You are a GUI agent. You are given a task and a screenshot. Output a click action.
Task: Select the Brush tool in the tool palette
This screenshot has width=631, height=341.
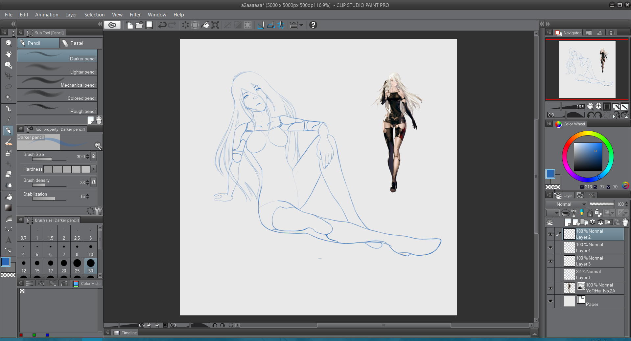point(9,142)
